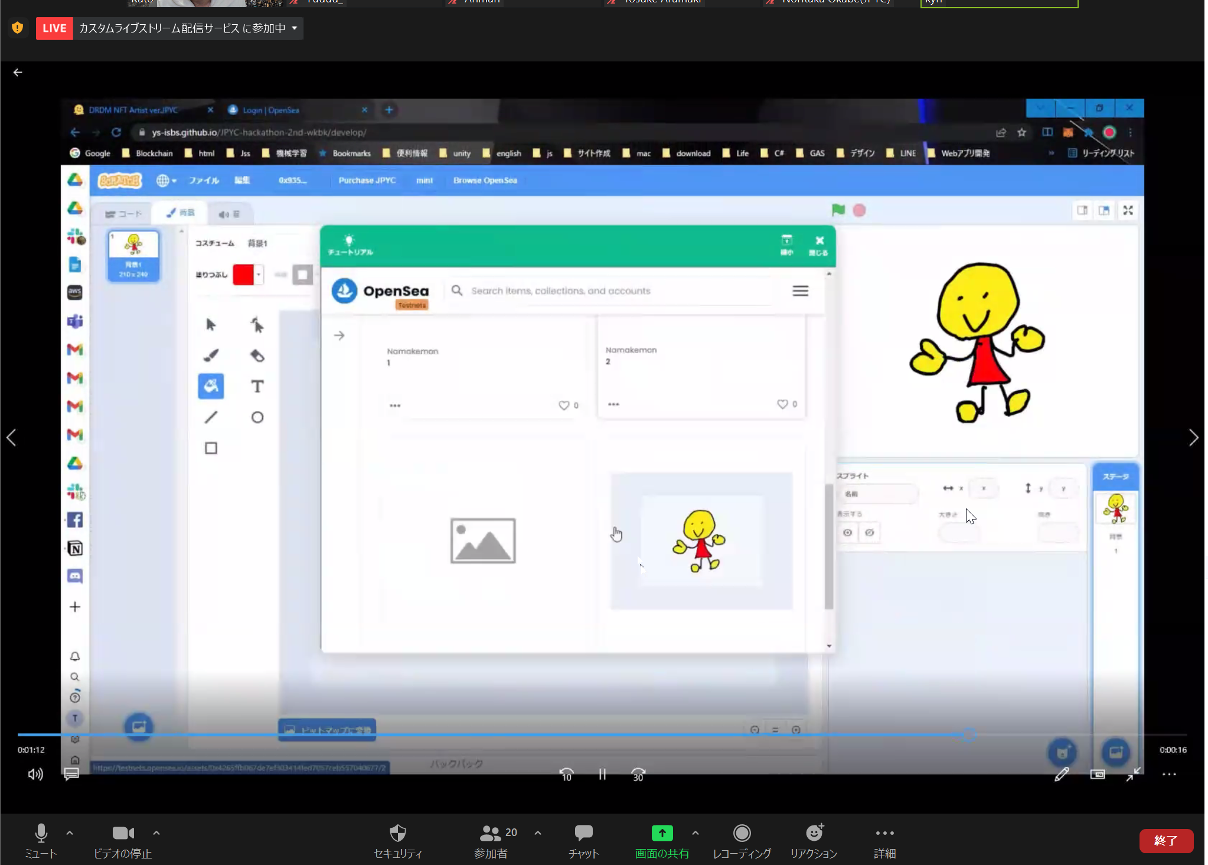
Task: Rewind 10 seconds in the video
Action: [566, 774]
